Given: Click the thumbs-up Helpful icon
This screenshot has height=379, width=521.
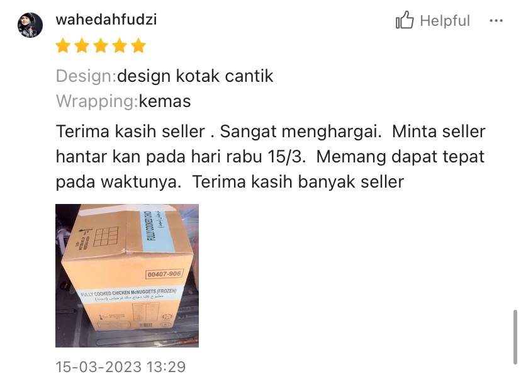Looking at the screenshot, I should pos(405,20).
